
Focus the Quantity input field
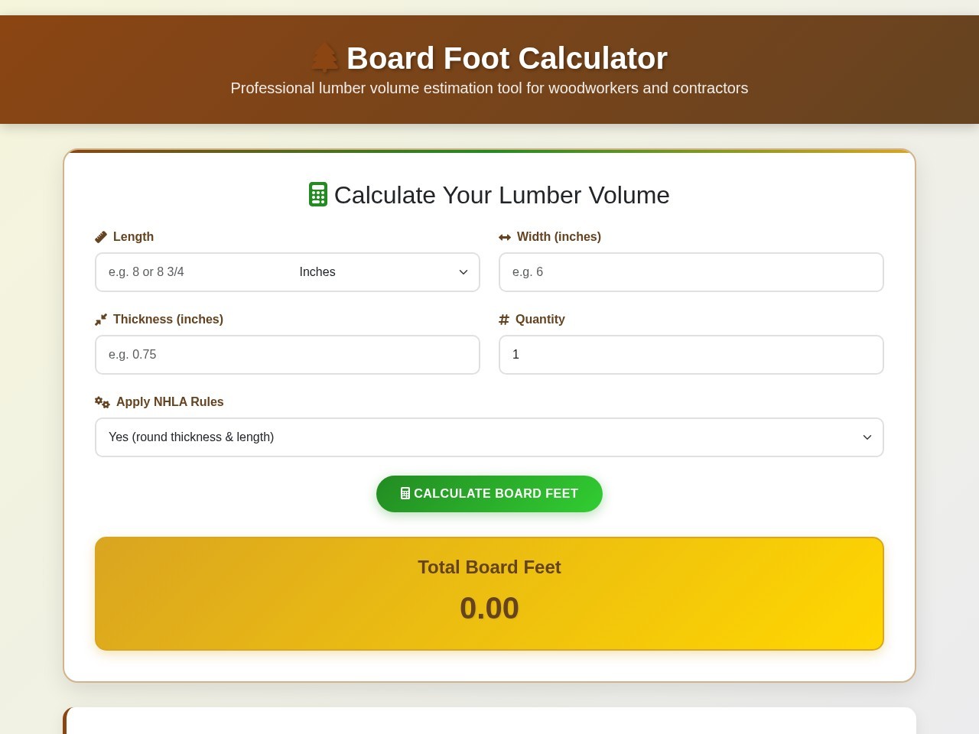click(x=691, y=355)
